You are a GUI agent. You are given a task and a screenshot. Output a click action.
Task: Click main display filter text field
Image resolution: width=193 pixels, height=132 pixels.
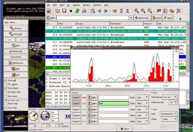tap(93, 18)
